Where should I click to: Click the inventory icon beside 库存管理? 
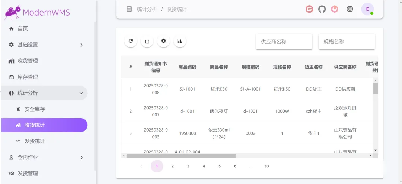[x=11, y=77]
